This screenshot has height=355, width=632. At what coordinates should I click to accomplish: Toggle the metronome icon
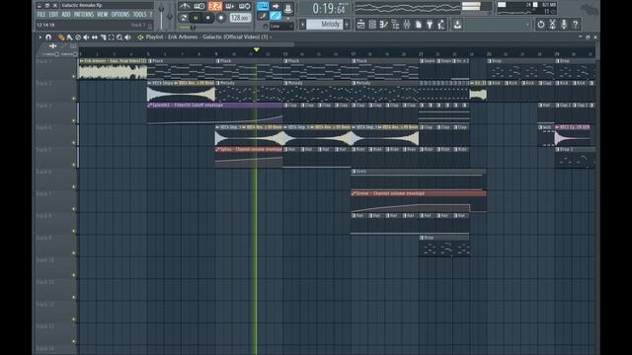(185, 6)
